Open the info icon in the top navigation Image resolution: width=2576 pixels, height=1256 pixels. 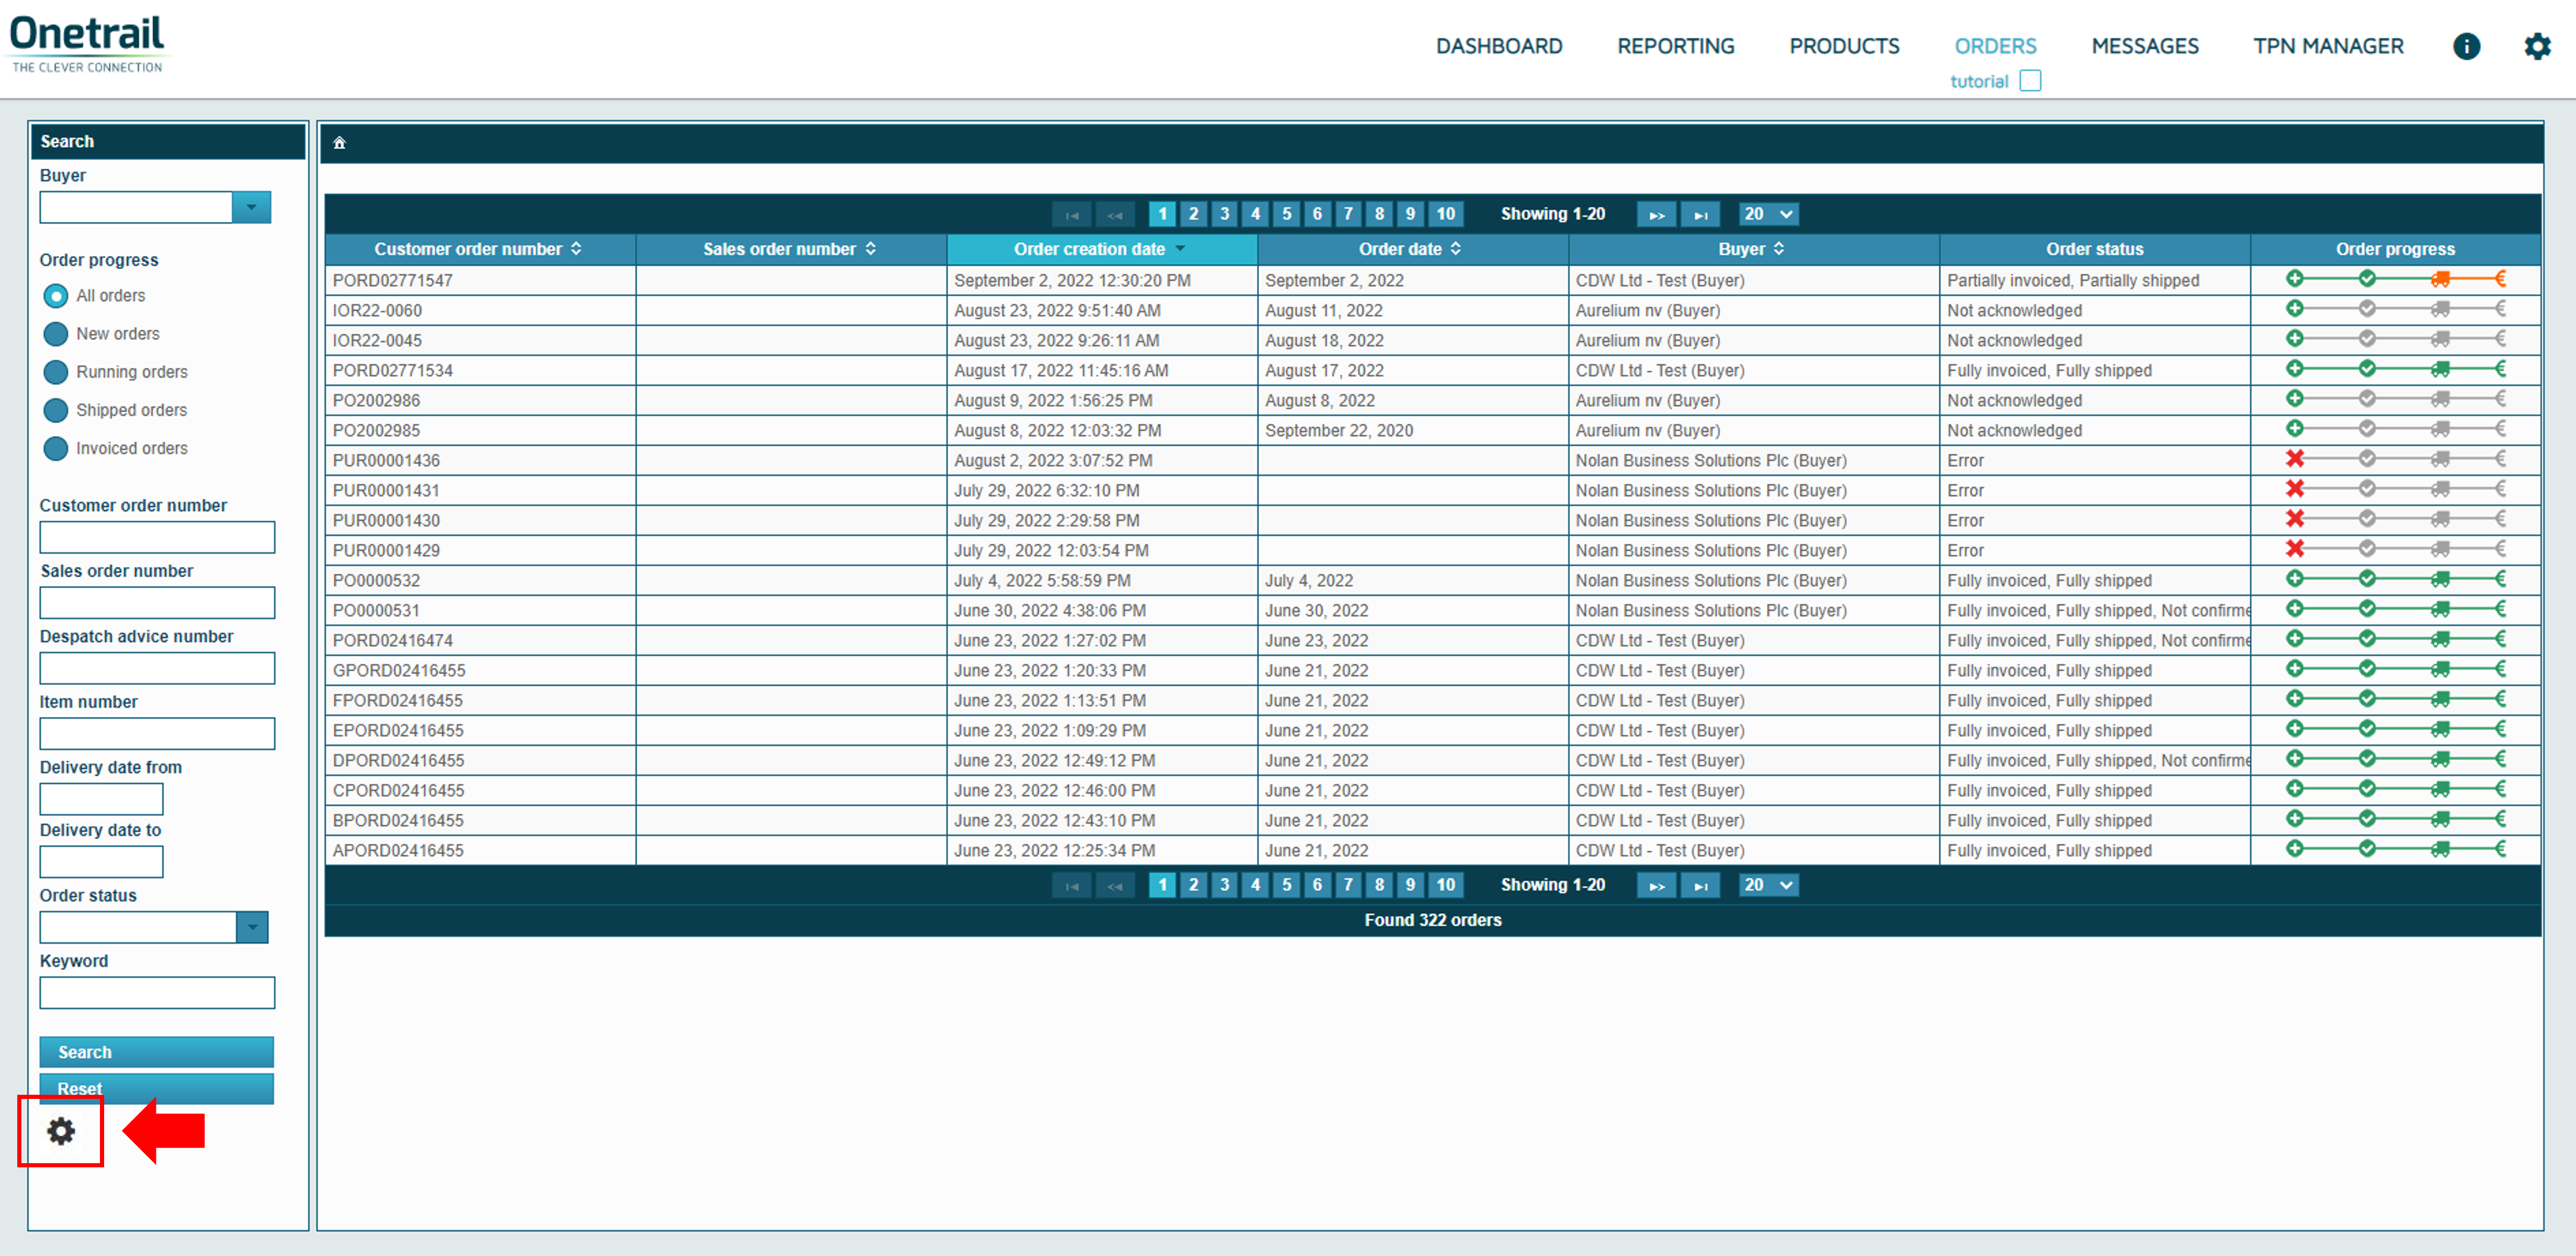2466,46
